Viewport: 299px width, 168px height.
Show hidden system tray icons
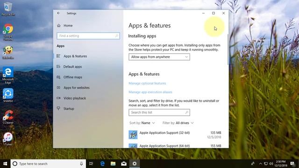pos(261,164)
